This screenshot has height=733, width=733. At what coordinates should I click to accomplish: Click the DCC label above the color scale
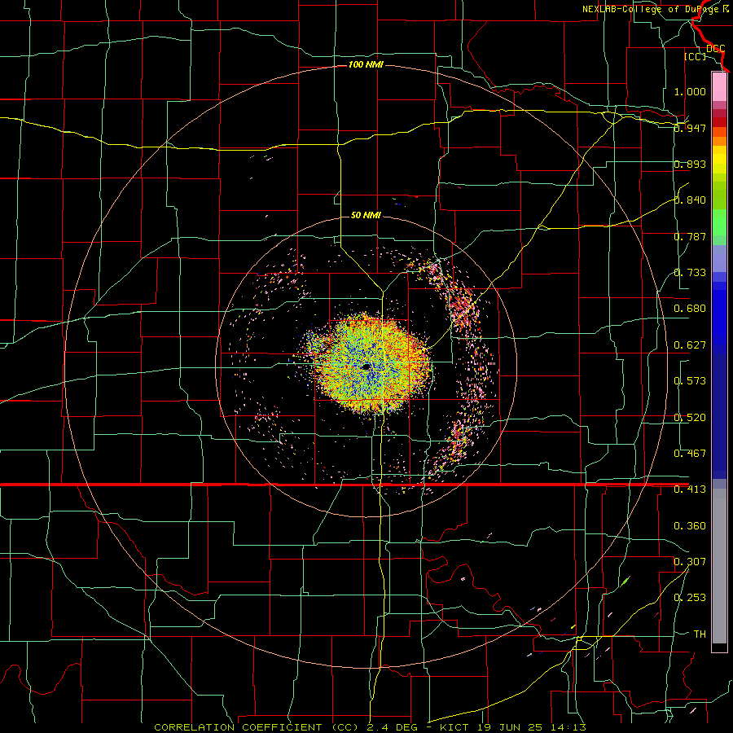pos(715,49)
